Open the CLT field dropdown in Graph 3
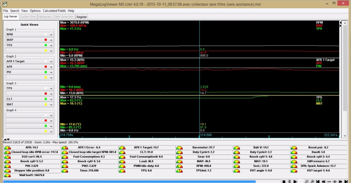The image size is (351, 183). click(51, 99)
